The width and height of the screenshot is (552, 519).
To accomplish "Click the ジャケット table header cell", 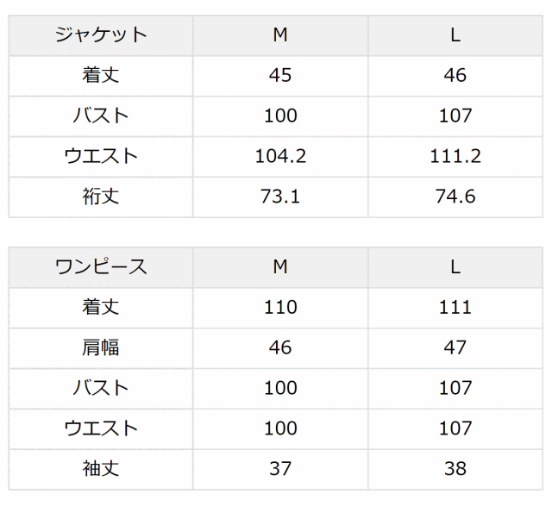I will [101, 35].
